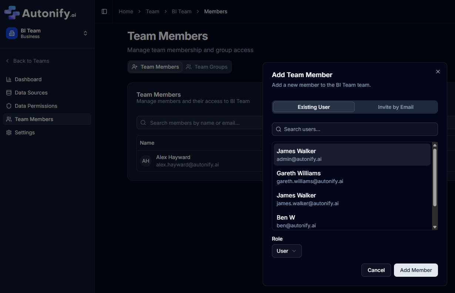Viewport: 455px width, 293px height.
Task: Close the Add Team Member dialog
Action: click(438, 72)
